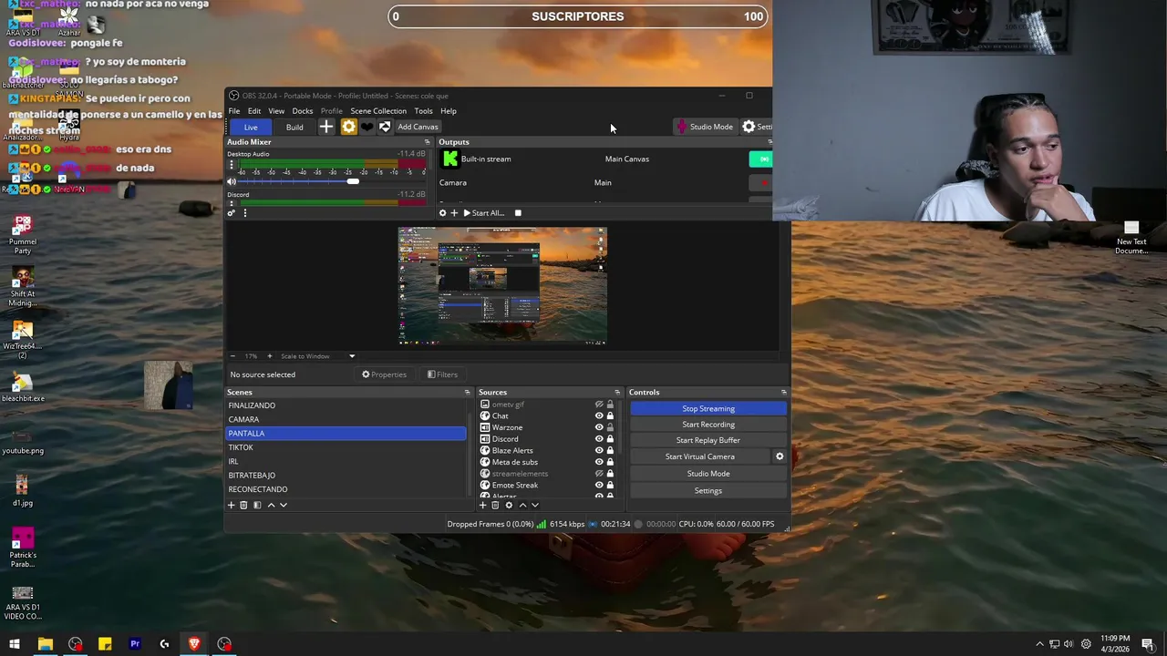Select the CAMARA scene

(346, 419)
